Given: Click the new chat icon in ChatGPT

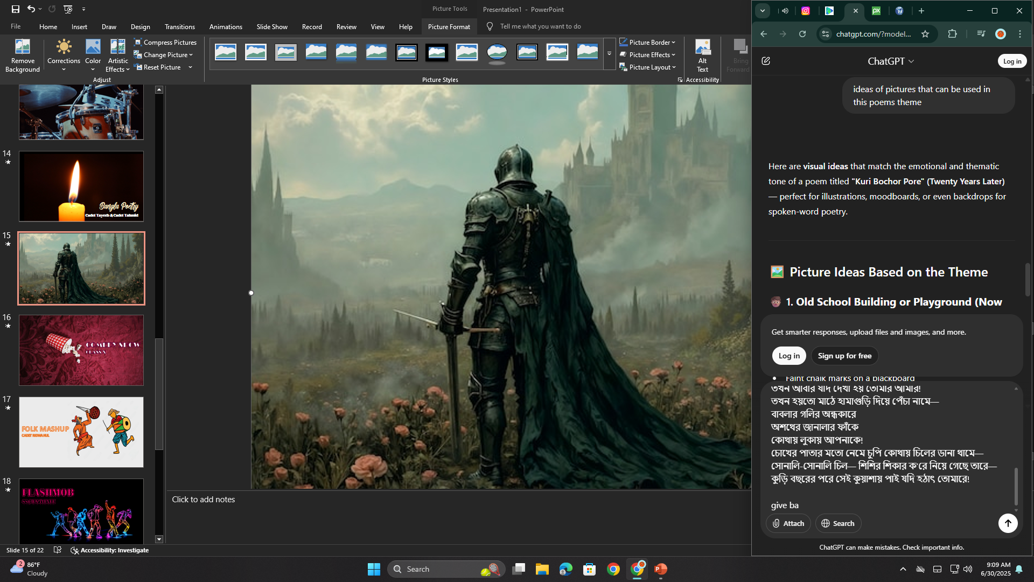Looking at the screenshot, I should coord(766,61).
